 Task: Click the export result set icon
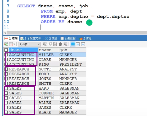coord(6,44)
